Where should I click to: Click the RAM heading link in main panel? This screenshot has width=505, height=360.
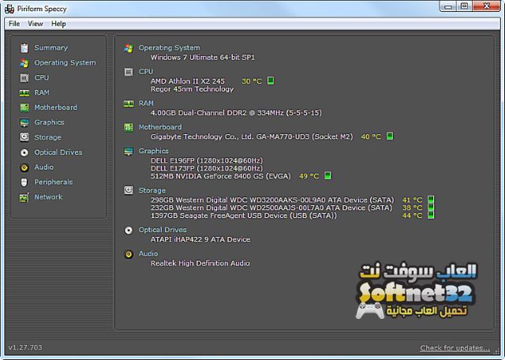[146, 103]
